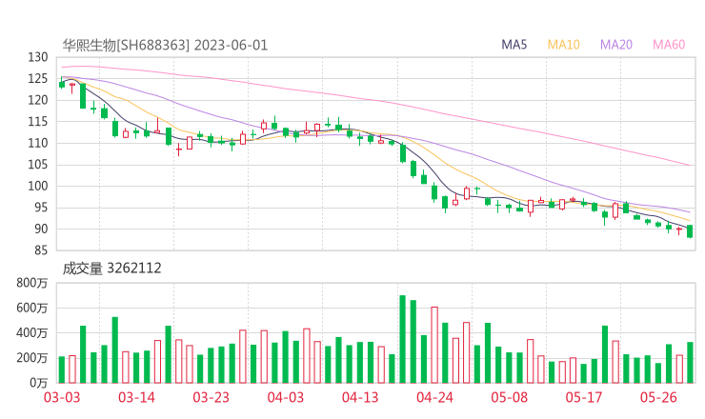Click the 05-26 date label
The width and height of the screenshot is (705, 419).
point(658,397)
